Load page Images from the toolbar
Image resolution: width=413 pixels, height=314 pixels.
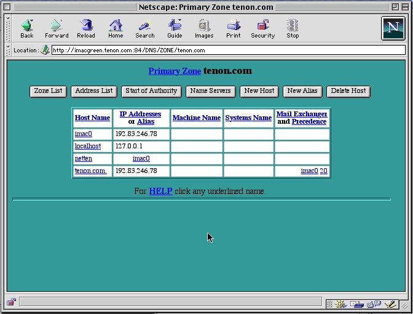pyautogui.click(x=204, y=28)
